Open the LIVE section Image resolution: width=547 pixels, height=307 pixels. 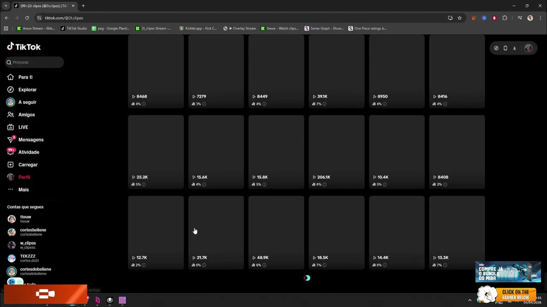pyautogui.click(x=23, y=127)
